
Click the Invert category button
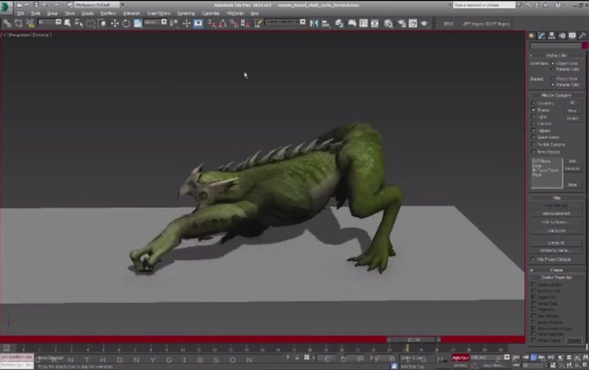coord(572,118)
